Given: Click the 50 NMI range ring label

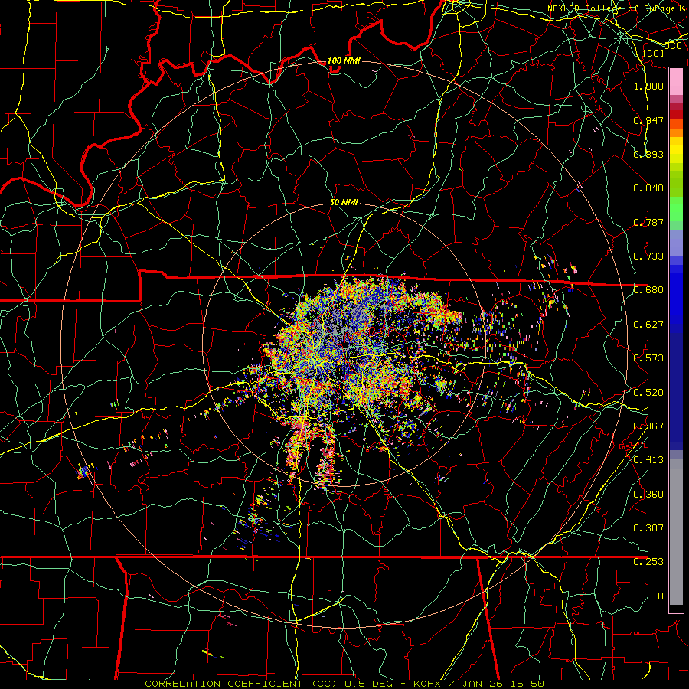Looking at the screenshot, I should click(x=344, y=202).
